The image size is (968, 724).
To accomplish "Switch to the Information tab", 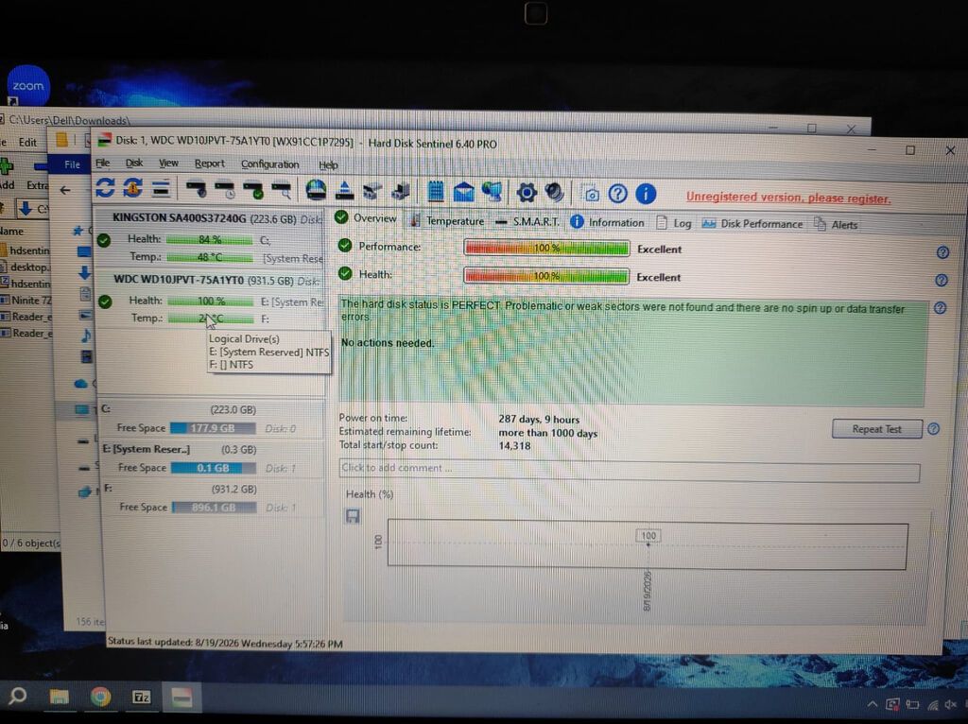I will coord(607,222).
